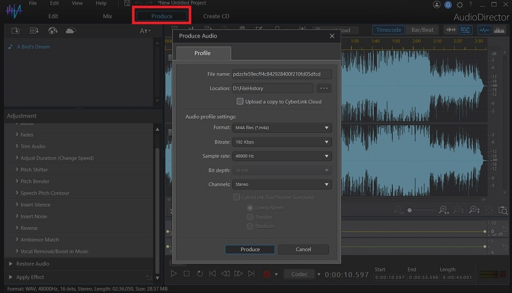Switch to multi-channel waveform view icon
The width and height of the screenshot is (512, 293).
[465, 30]
